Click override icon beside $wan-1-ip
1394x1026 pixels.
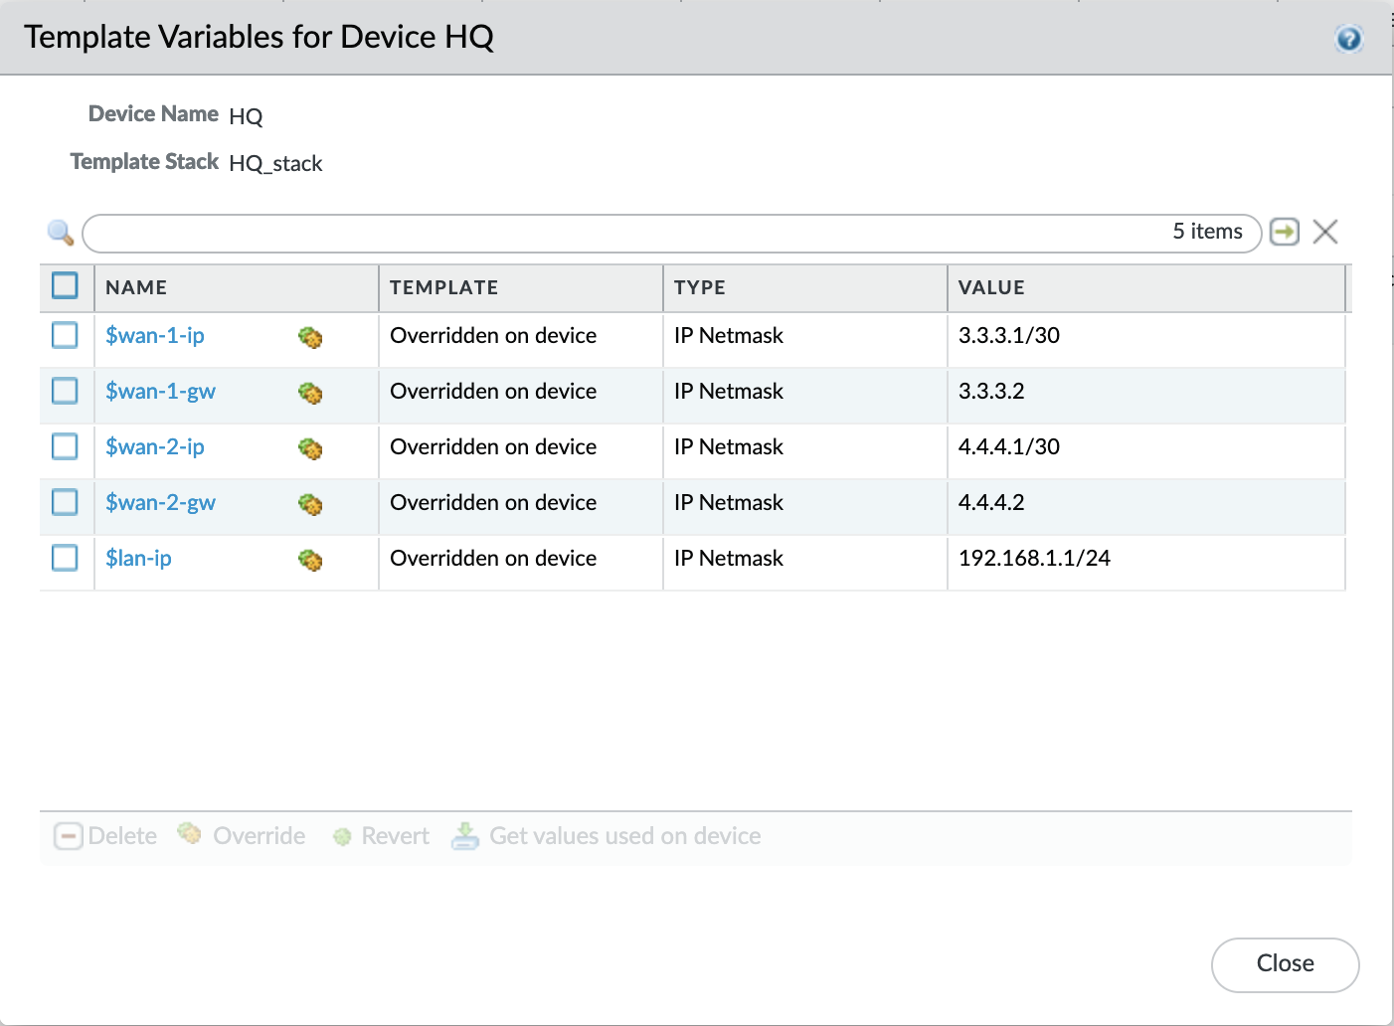click(x=310, y=338)
